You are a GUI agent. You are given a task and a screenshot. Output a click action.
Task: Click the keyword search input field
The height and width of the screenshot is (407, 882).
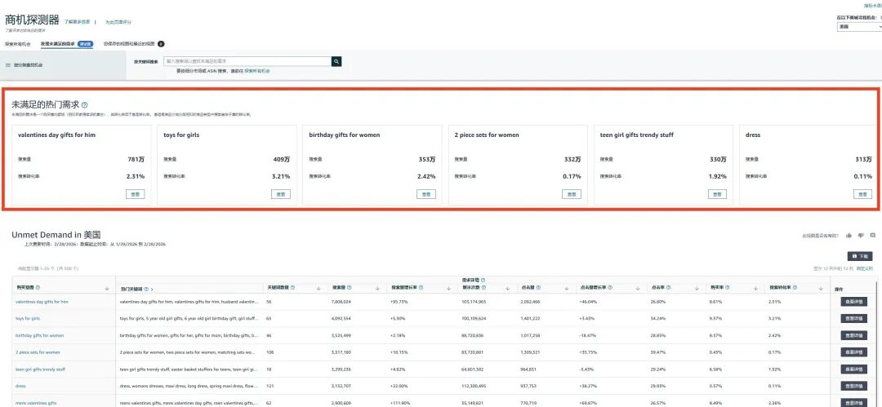247,61
